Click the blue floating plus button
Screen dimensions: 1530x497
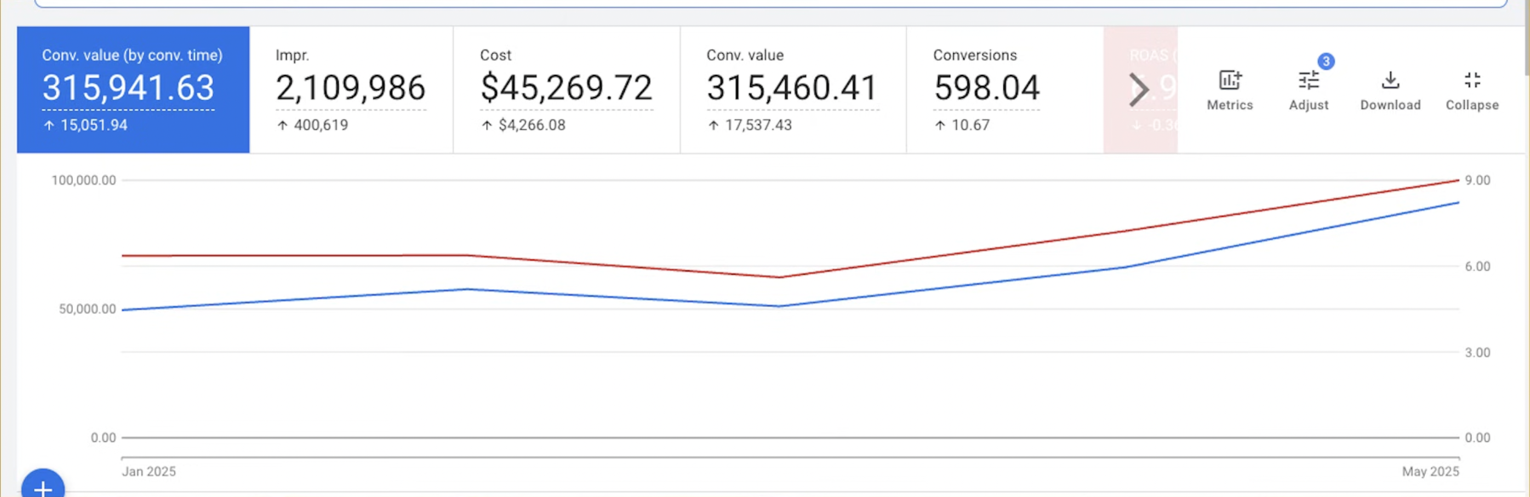click(43, 488)
